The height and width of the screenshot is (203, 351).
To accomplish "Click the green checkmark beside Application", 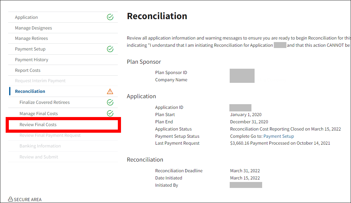I will (110, 17).
